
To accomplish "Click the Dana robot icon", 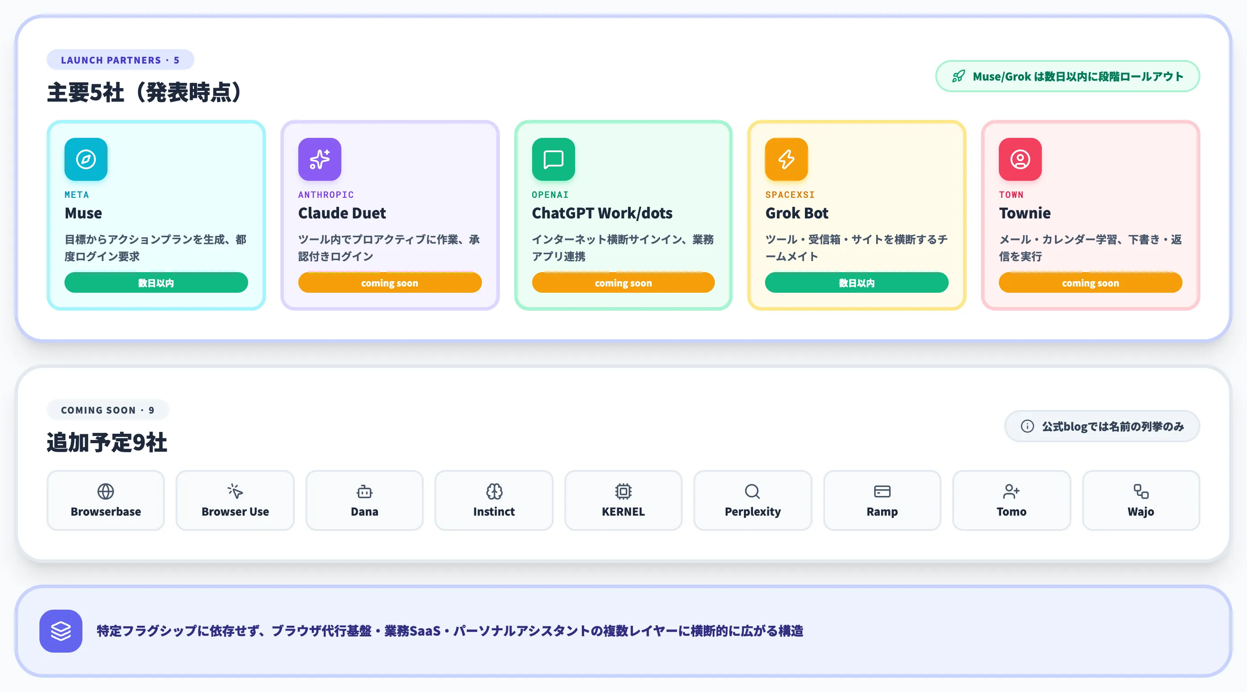I will [x=365, y=491].
